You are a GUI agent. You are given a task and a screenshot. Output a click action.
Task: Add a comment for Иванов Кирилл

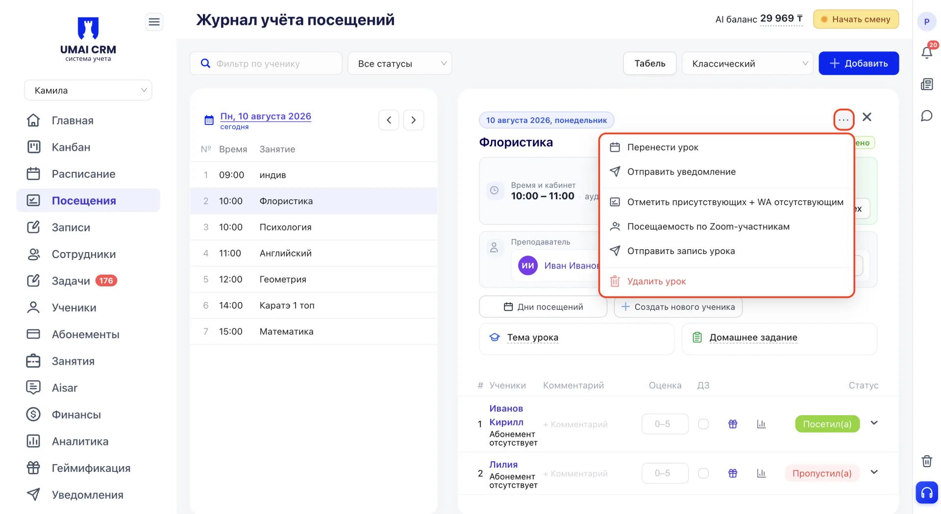pyautogui.click(x=575, y=424)
